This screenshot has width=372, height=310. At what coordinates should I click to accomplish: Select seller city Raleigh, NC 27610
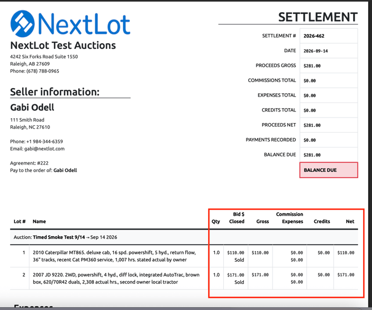(x=30, y=127)
